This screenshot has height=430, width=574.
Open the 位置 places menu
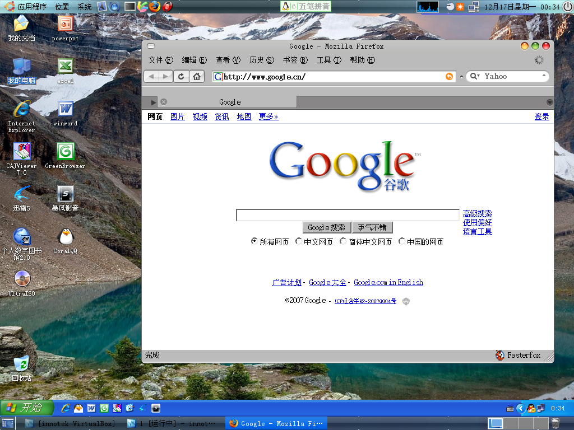[62, 7]
